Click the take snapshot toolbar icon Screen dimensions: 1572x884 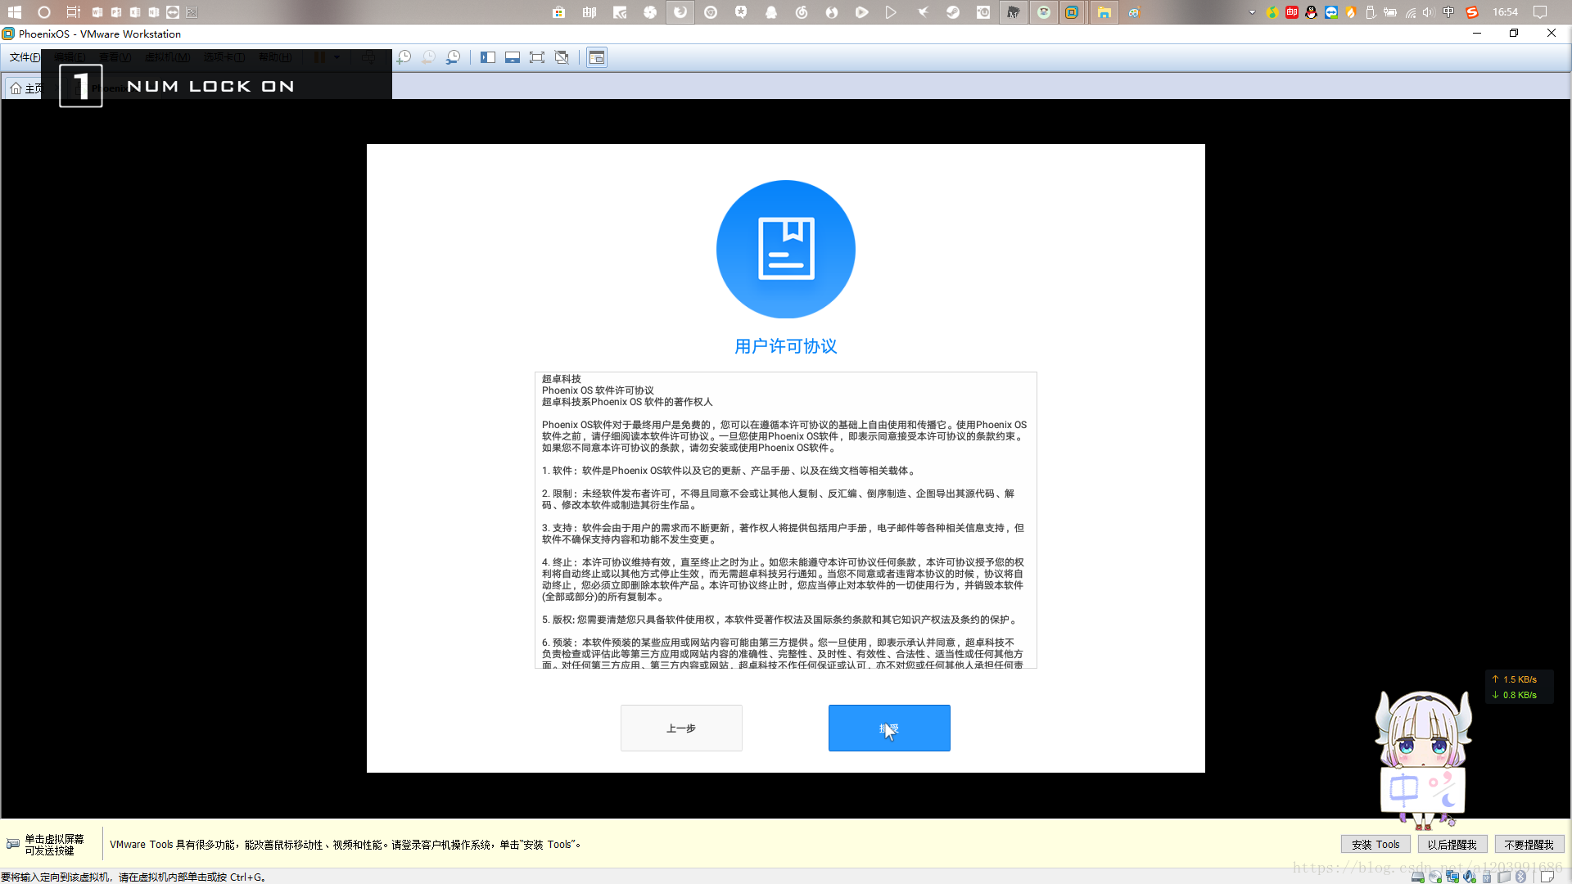(404, 57)
